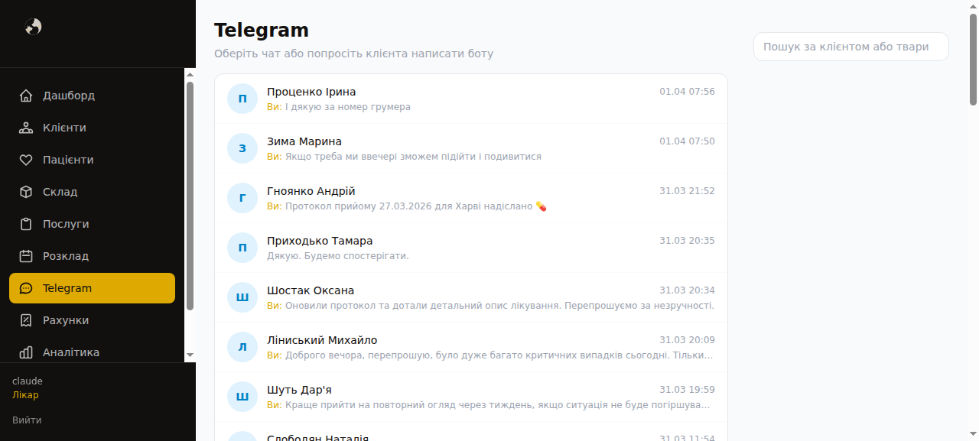The width and height of the screenshot is (979, 441).
Task: Click timestamp 31.03 21:52
Action: point(688,191)
